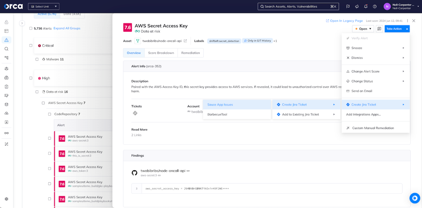
Task: Tick the Malware 11 checkbox
Action: point(37,59)
